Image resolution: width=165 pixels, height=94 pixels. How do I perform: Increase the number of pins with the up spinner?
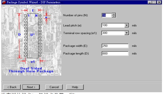coord(114,14)
